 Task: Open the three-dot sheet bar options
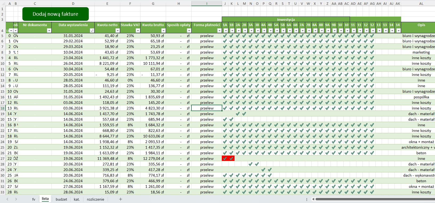point(307,199)
